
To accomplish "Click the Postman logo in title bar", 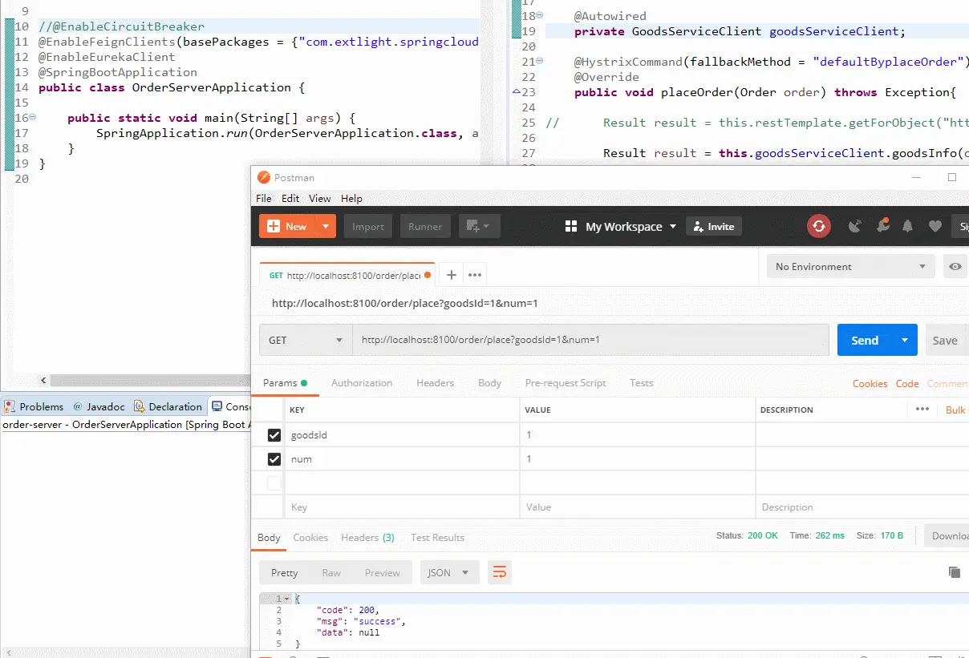I will tap(264, 177).
